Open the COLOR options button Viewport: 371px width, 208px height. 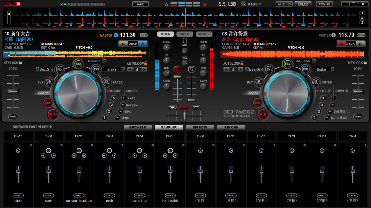303,4
